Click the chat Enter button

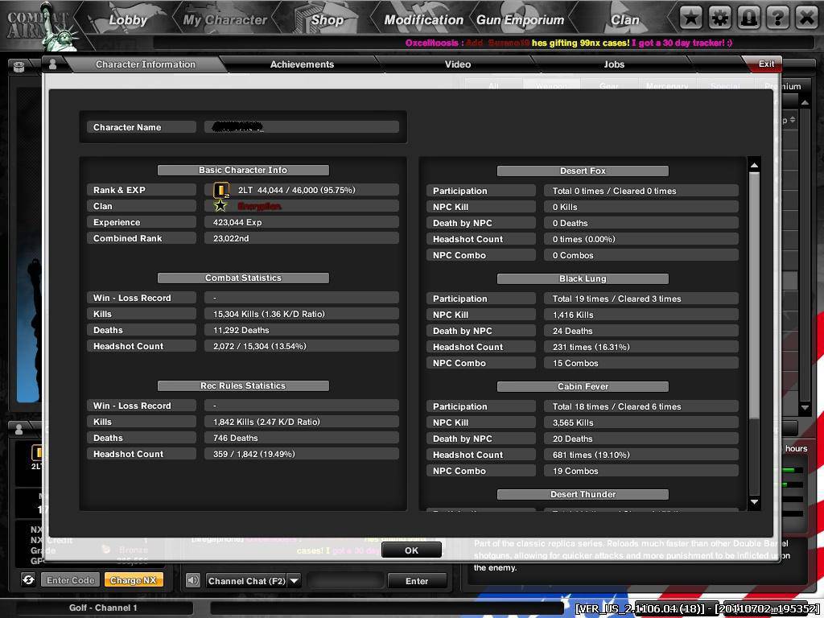417,581
